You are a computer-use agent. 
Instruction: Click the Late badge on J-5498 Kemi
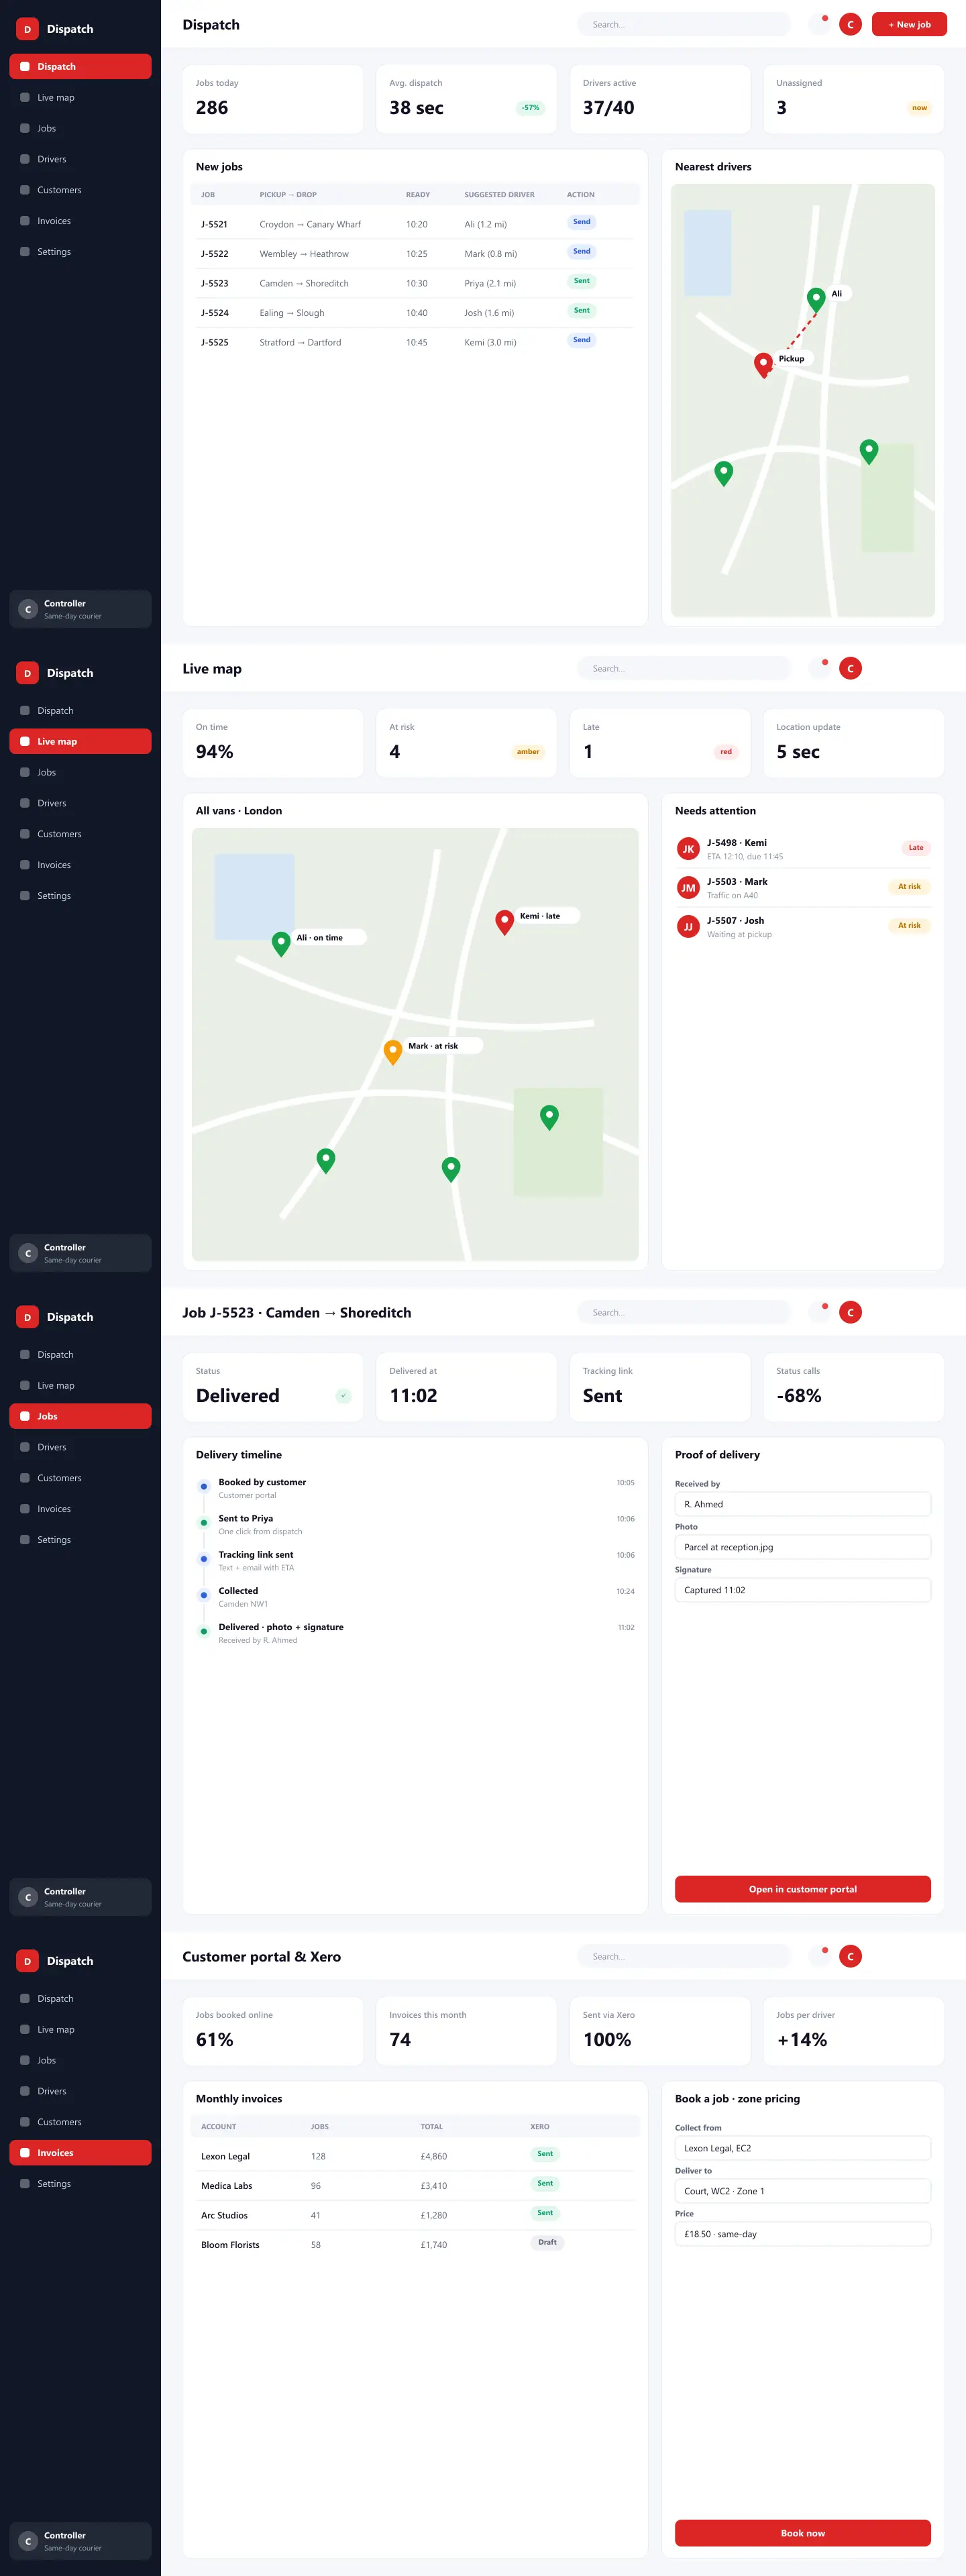click(x=916, y=848)
